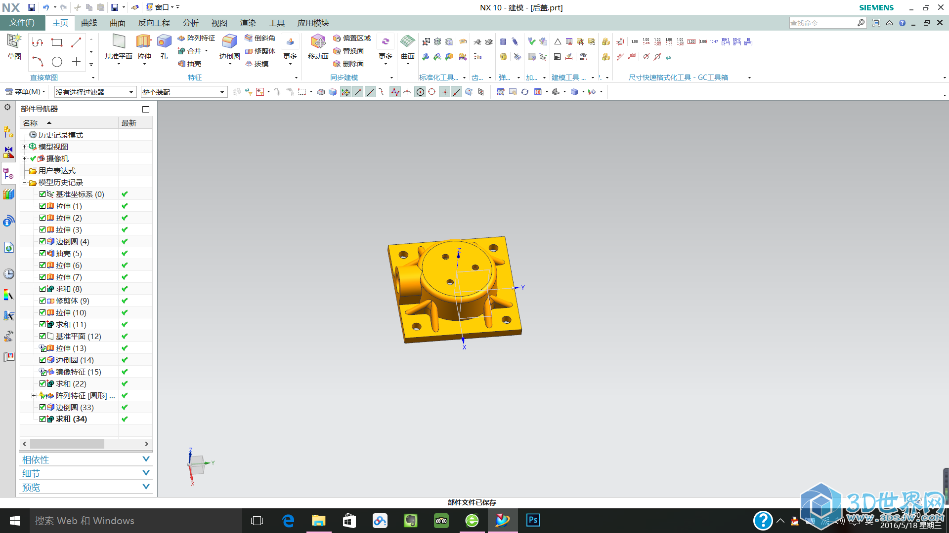Viewport: 949px width, 533px height.
Task: Uncheck the 求和 (34) feature checkbox
Action: (x=43, y=419)
